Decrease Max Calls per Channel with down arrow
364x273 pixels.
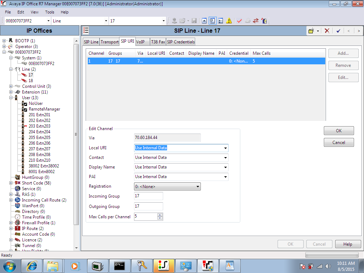[x=160, y=218]
